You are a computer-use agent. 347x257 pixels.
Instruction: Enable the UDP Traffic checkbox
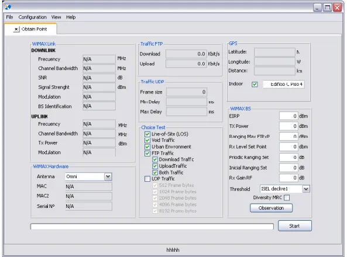pyautogui.click(x=147, y=179)
